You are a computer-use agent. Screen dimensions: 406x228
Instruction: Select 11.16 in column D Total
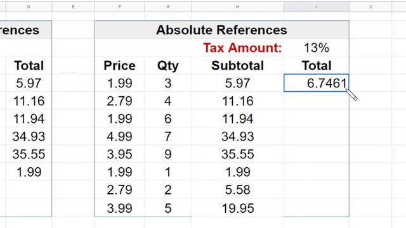29,101
